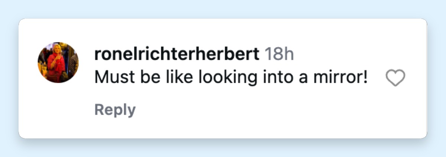Image resolution: width=446 pixels, height=157 pixels.
Task: Visit the ronelrichterherbert profile via the username
Action: click(177, 55)
